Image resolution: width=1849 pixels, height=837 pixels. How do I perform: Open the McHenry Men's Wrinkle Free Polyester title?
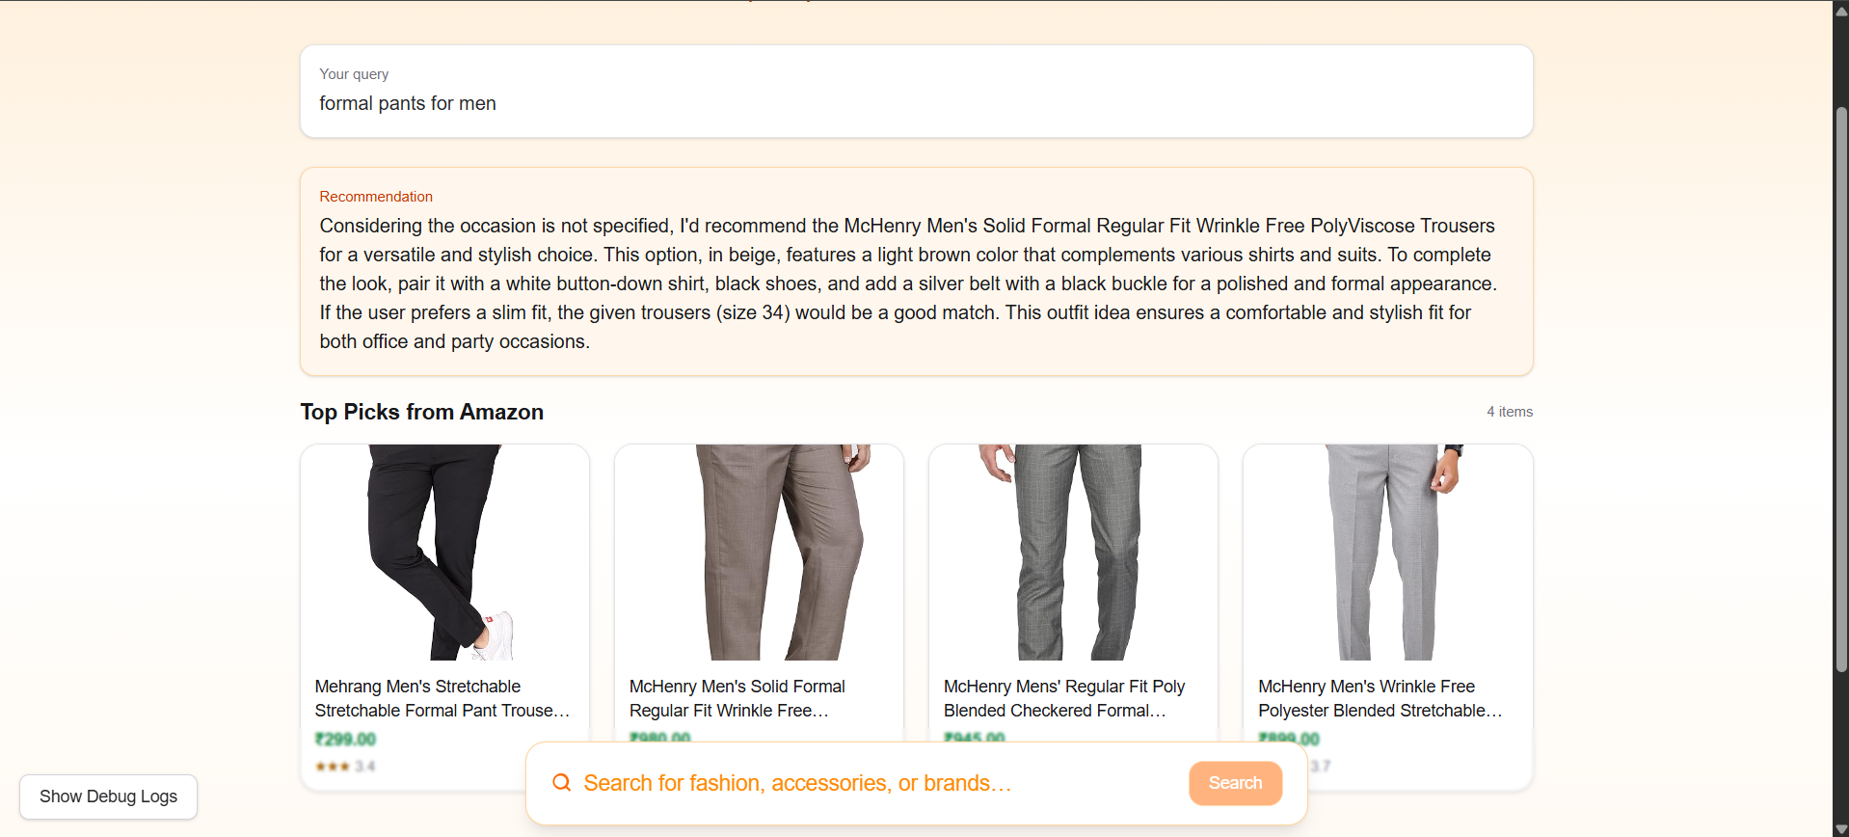pos(1380,698)
